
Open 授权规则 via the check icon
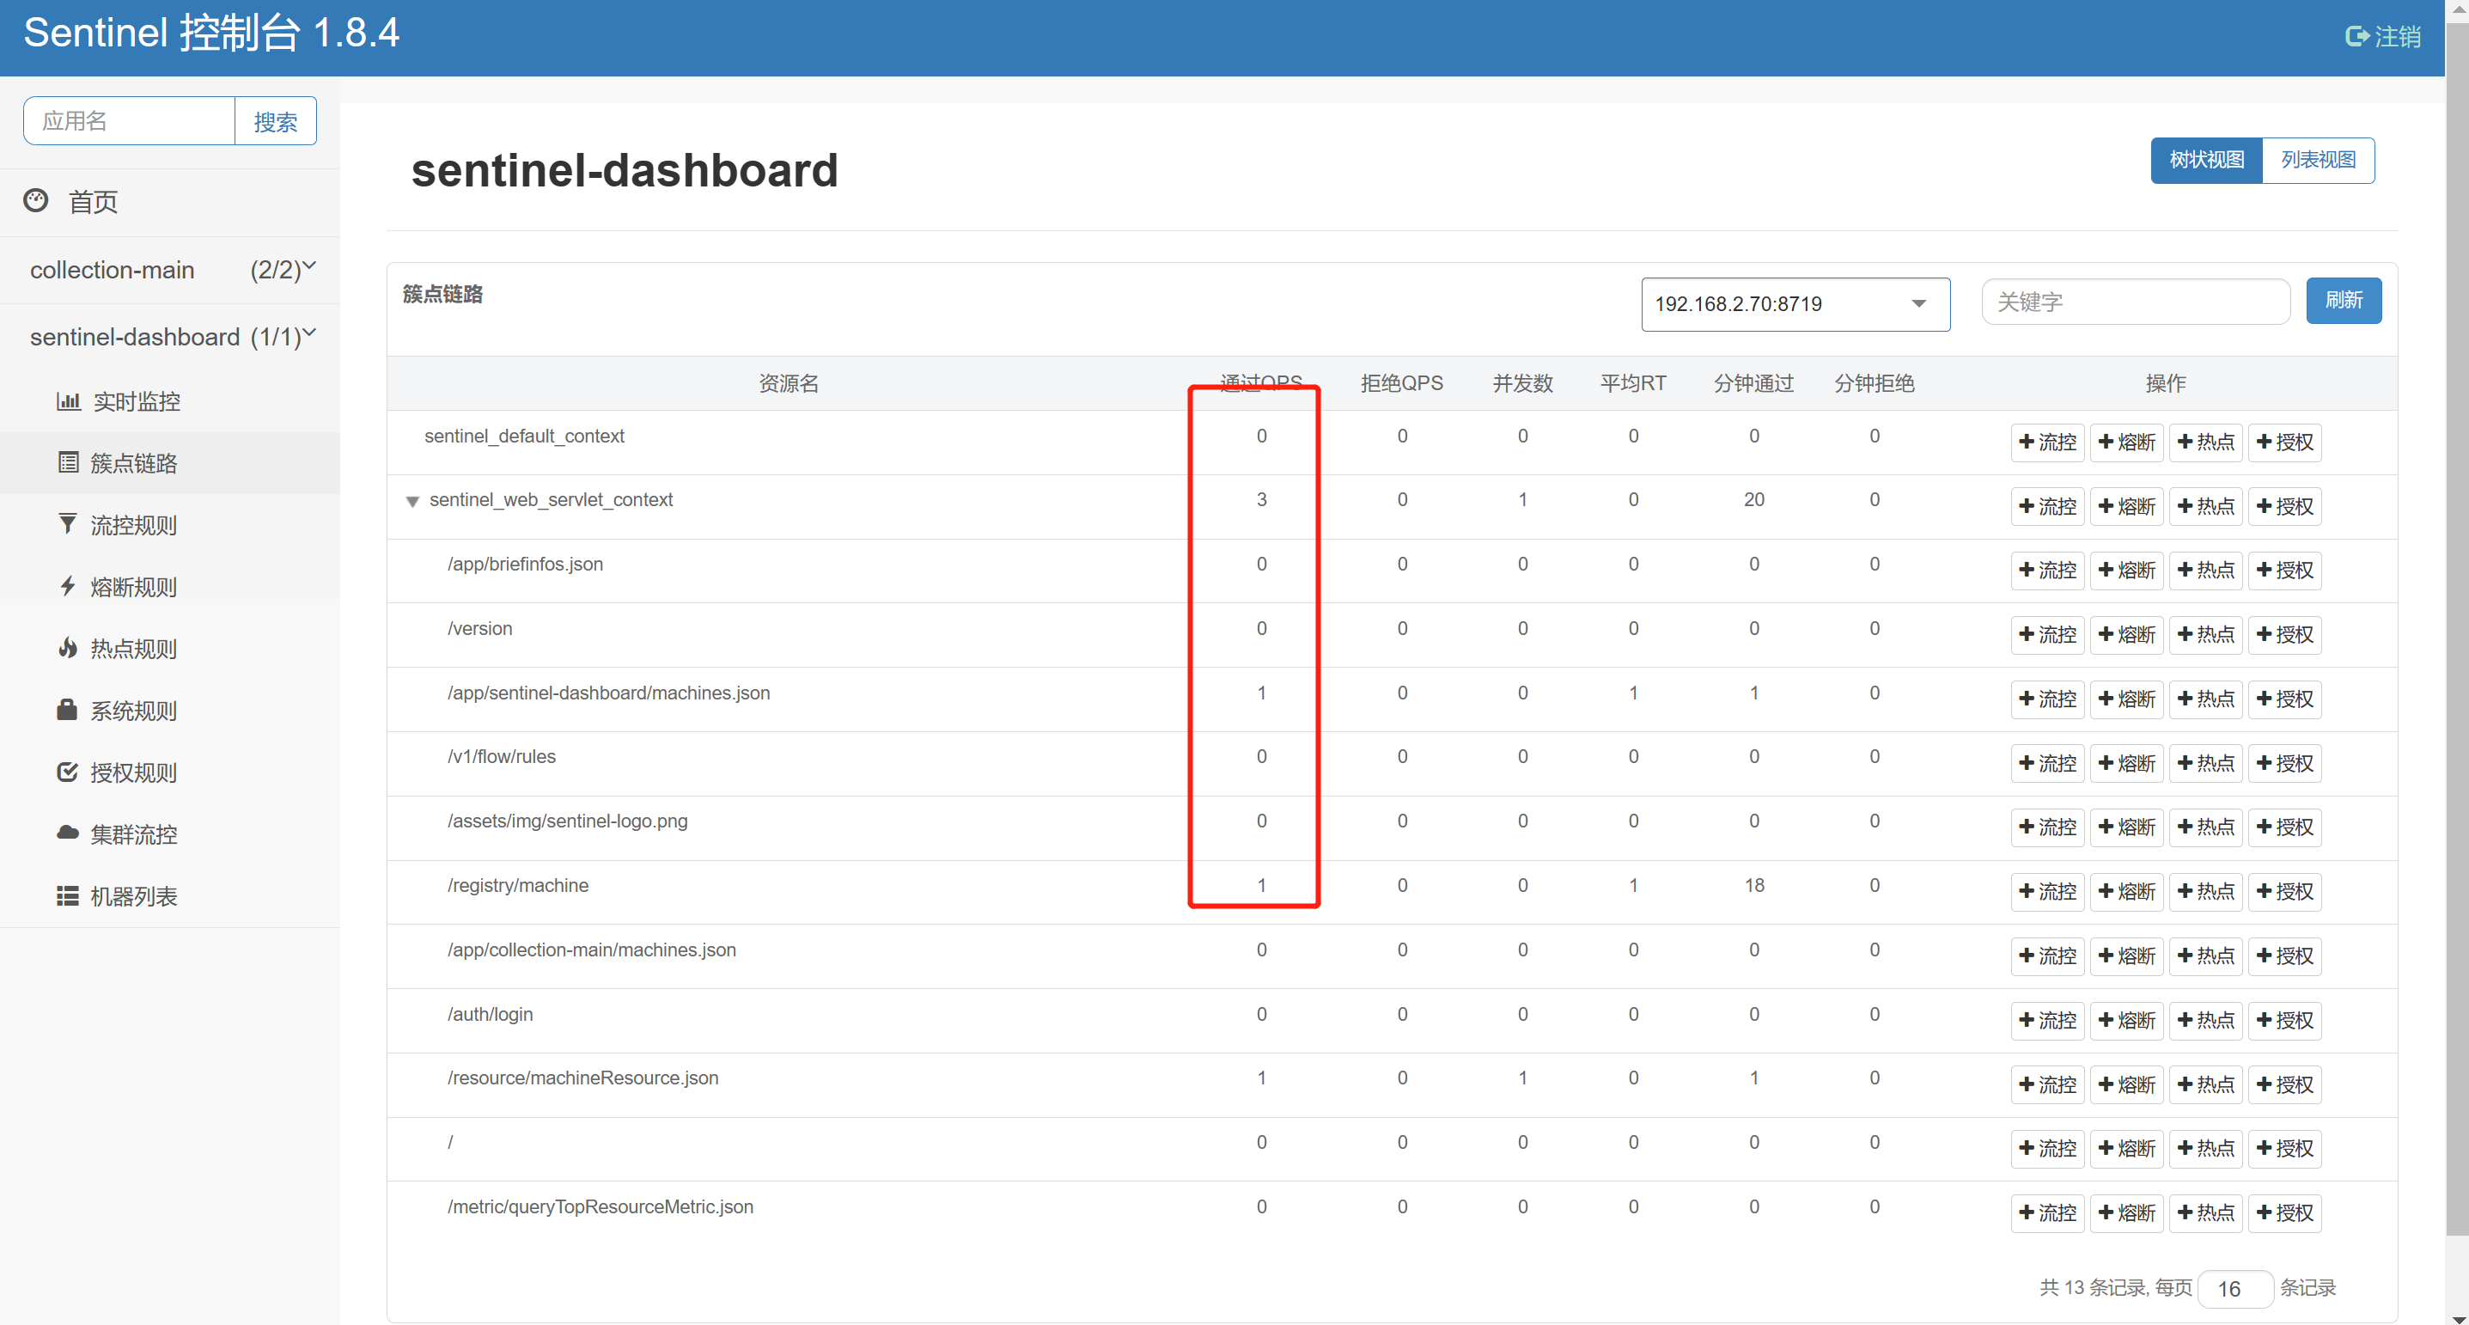[66, 772]
